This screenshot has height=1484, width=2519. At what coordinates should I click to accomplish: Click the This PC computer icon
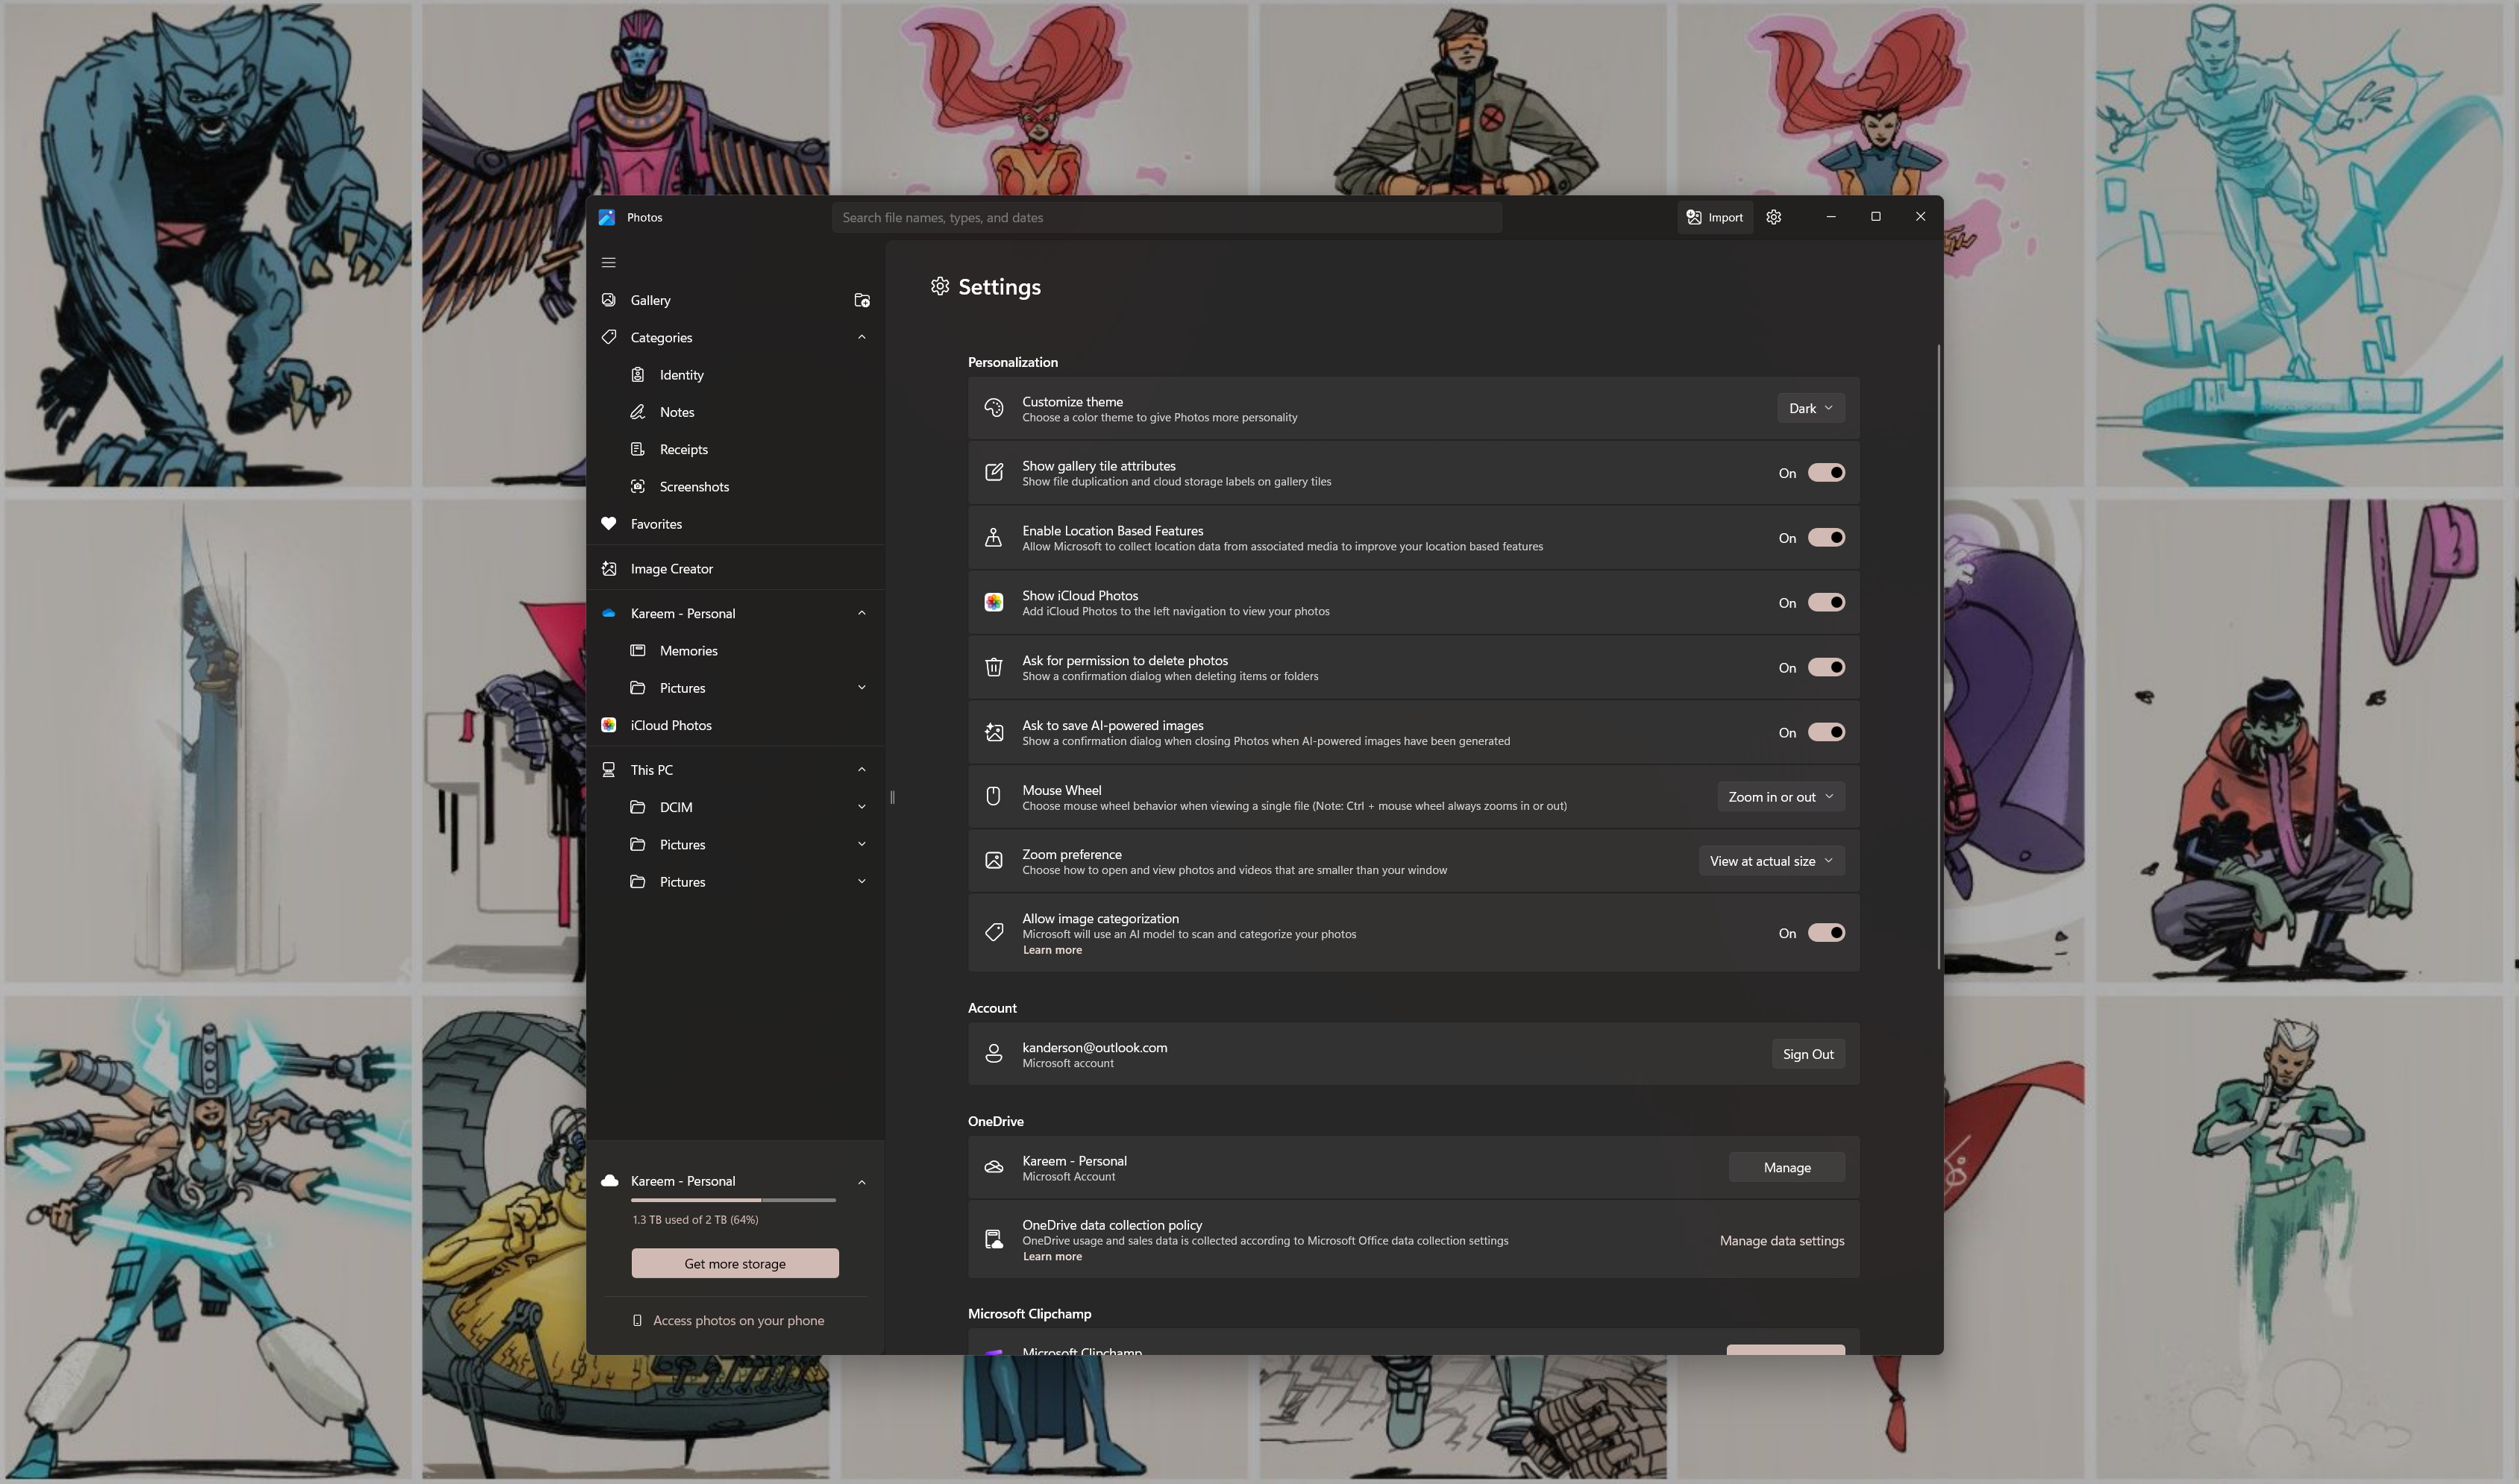(608, 770)
